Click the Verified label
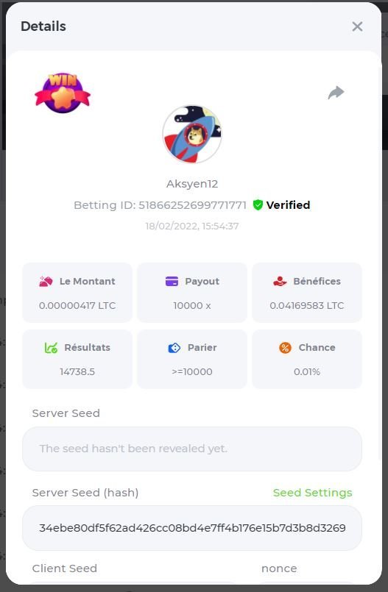Image resolution: width=388 pixels, height=592 pixels. coord(288,205)
